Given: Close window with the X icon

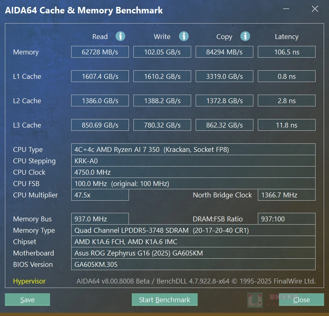Looking at the screenshot, I should coord(315,9).
